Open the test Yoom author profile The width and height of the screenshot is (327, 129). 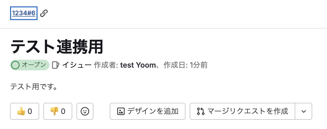pos(138,65)
